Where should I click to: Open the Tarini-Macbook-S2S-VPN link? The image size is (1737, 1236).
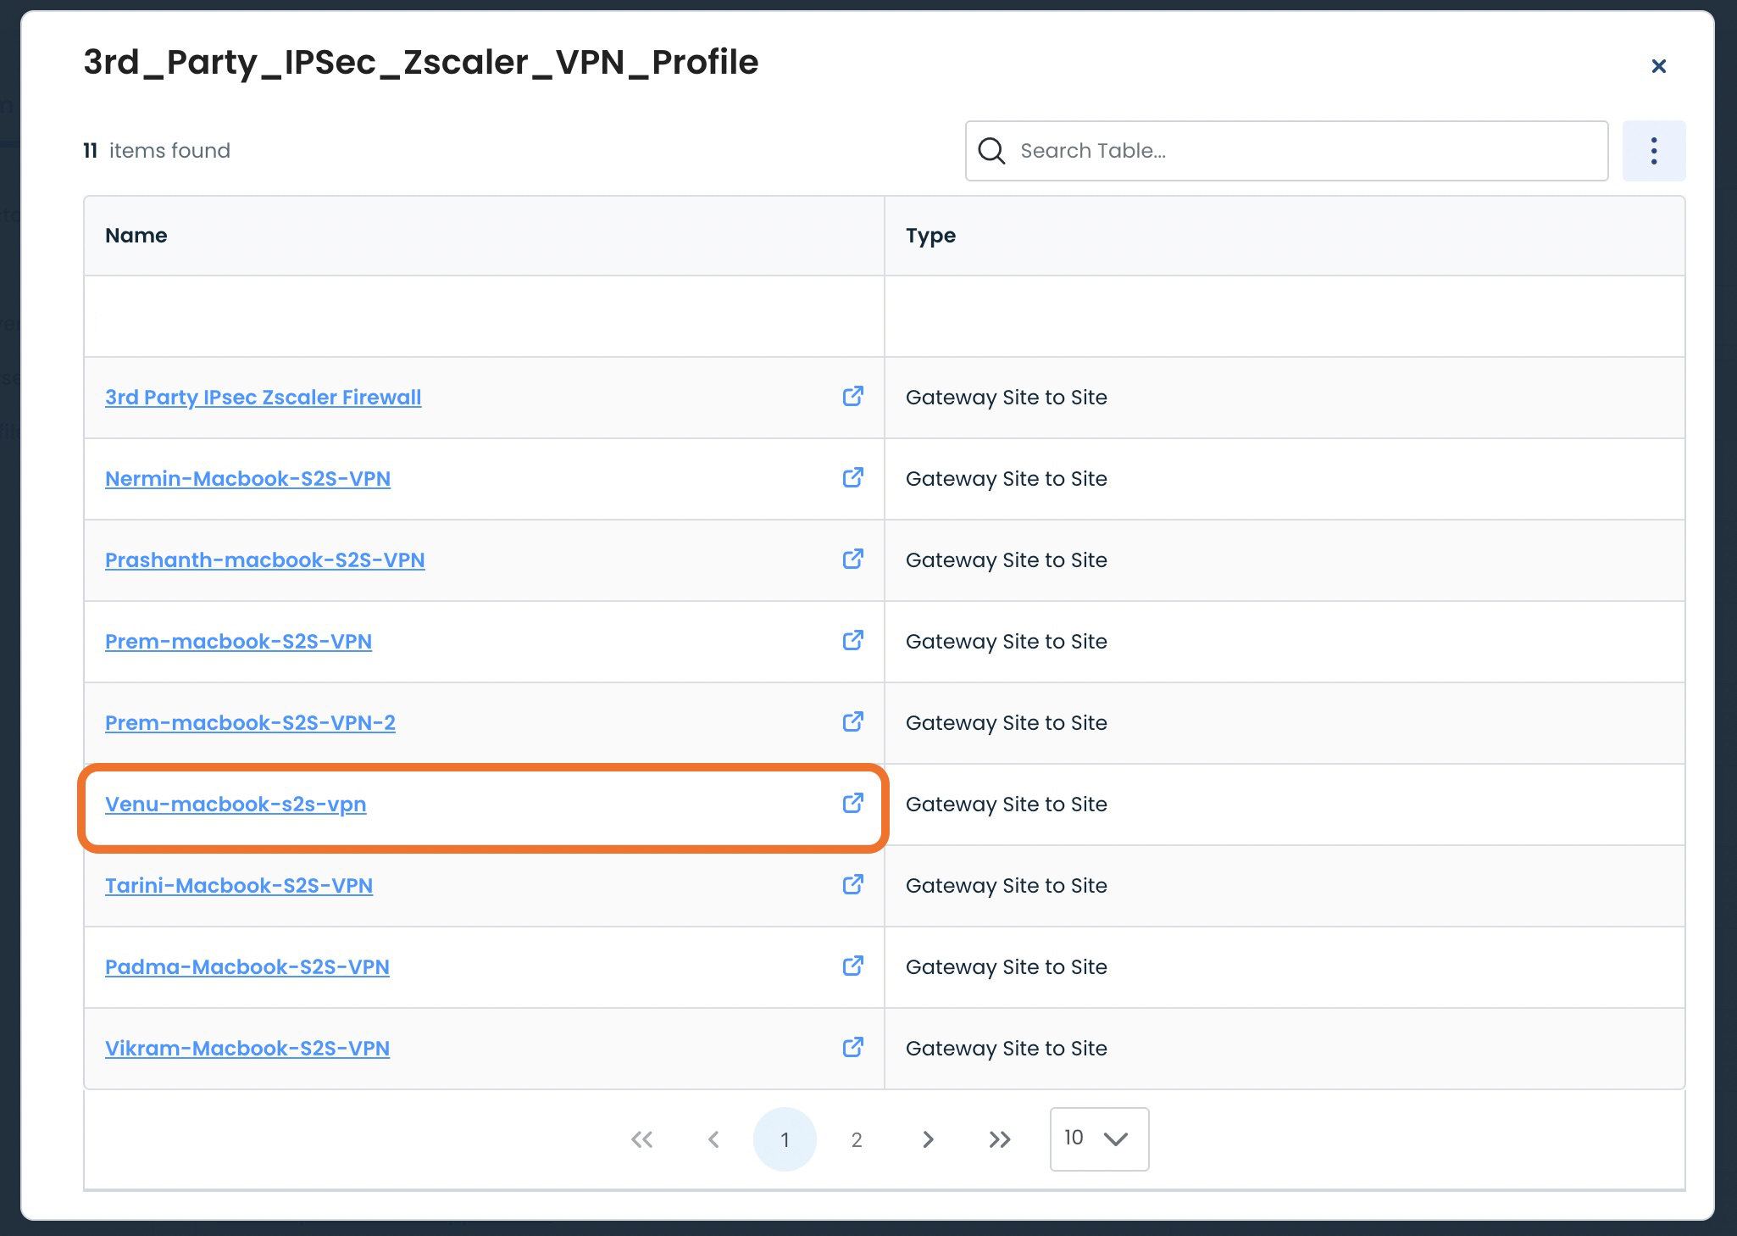239,885
